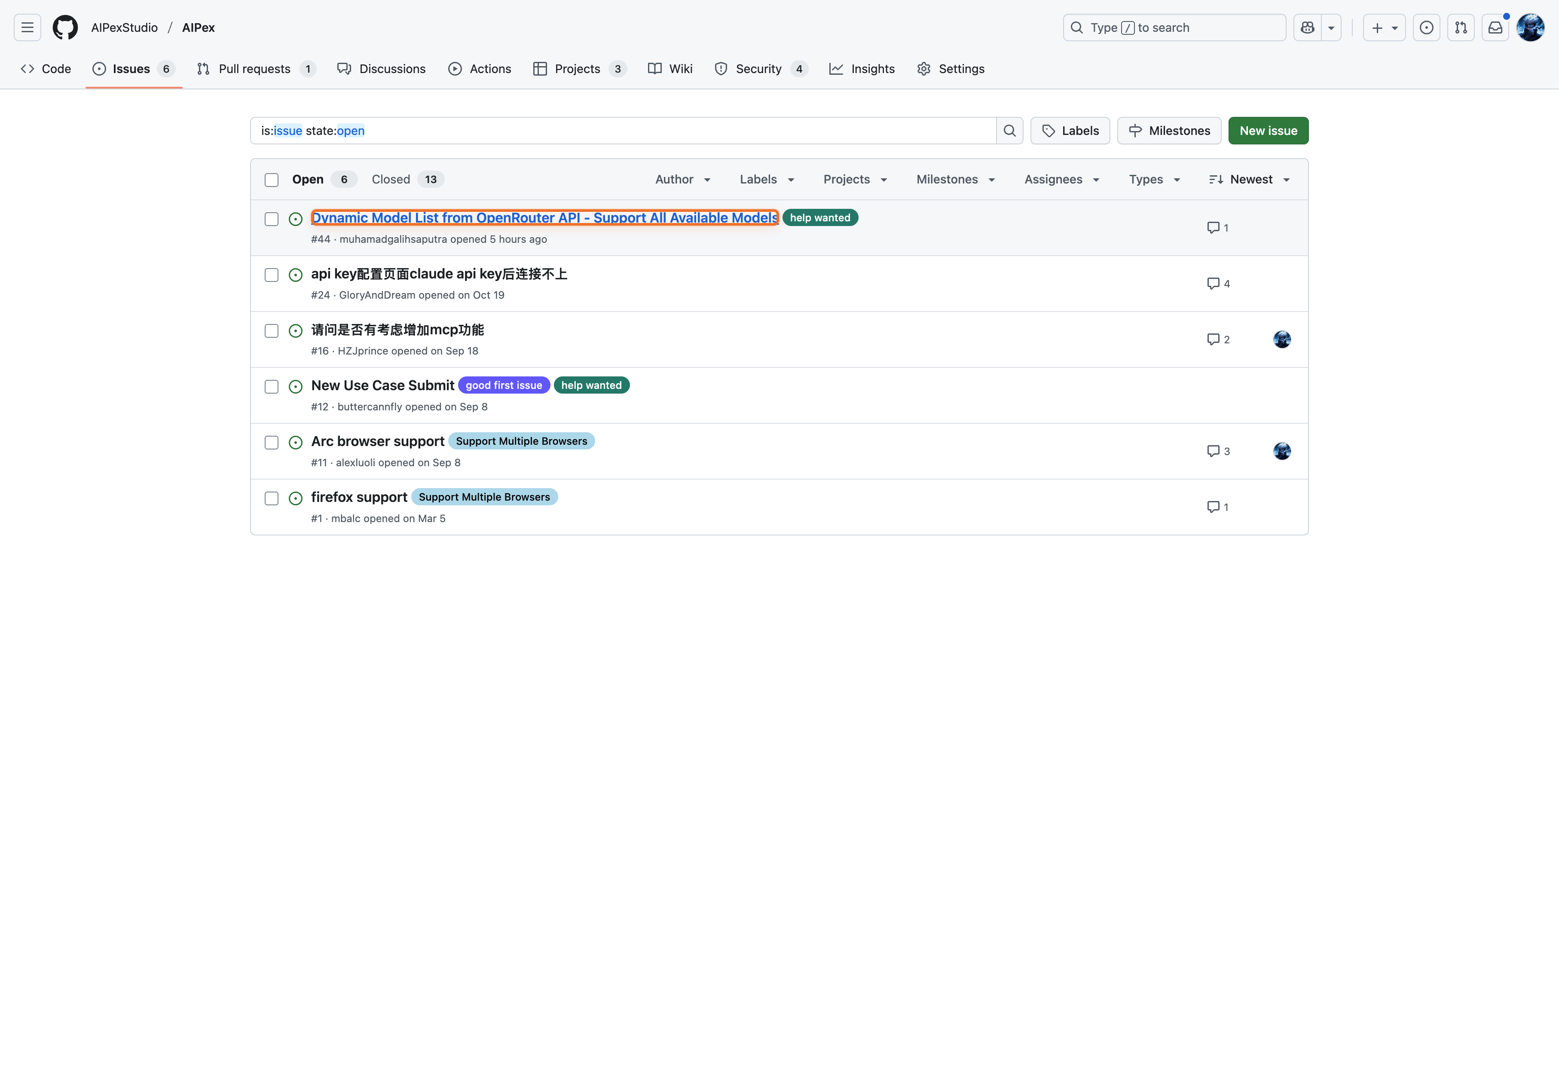The height and width of the screenshot is (1088, 1559).
Task: Check the select-all issues checkbox
Action: pyautogui.click(x=272, y=179)
